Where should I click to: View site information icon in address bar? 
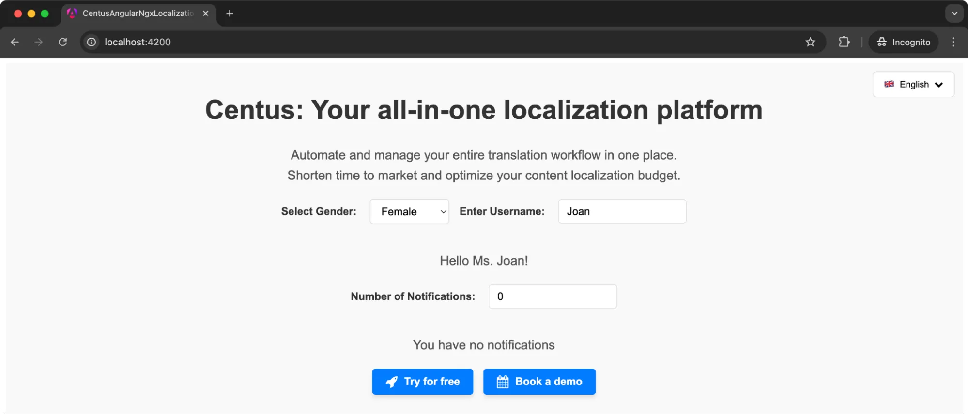[92, 42]
